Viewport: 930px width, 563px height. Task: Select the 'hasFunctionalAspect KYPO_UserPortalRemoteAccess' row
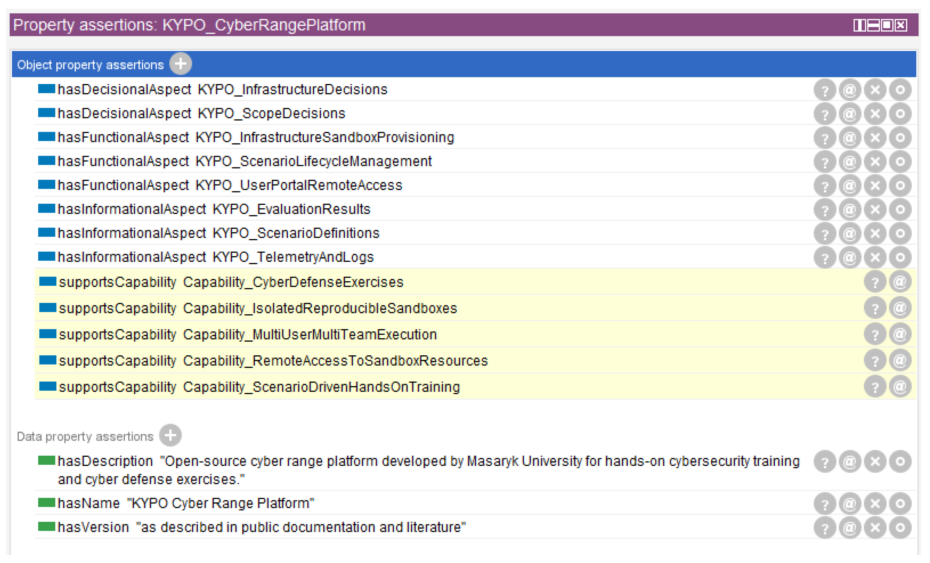click(x=475, y=185)
